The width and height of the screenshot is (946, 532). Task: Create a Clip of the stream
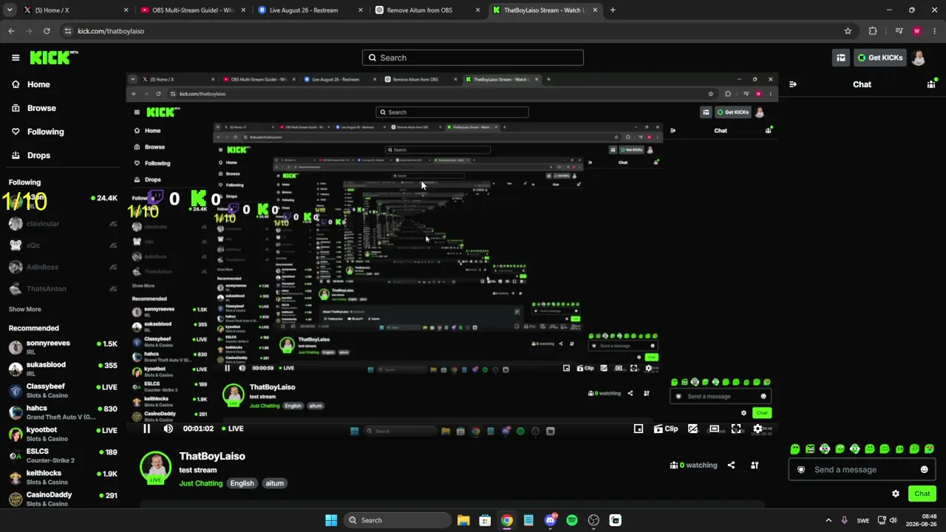[666, 429]
